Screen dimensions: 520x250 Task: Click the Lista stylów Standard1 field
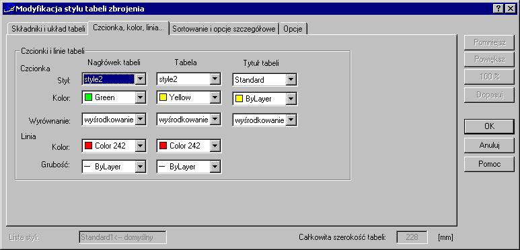pos(122,237)
